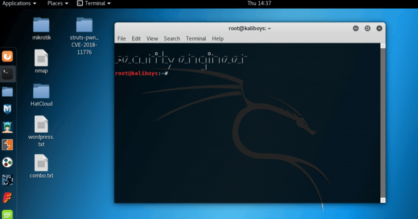This screenshot has height=219, width=418.
Task: Click the scrollbar down arrow in the terminal
Action: pos(383,200)
